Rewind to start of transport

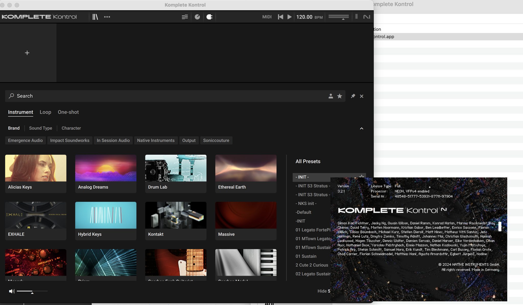pos(280,17)
